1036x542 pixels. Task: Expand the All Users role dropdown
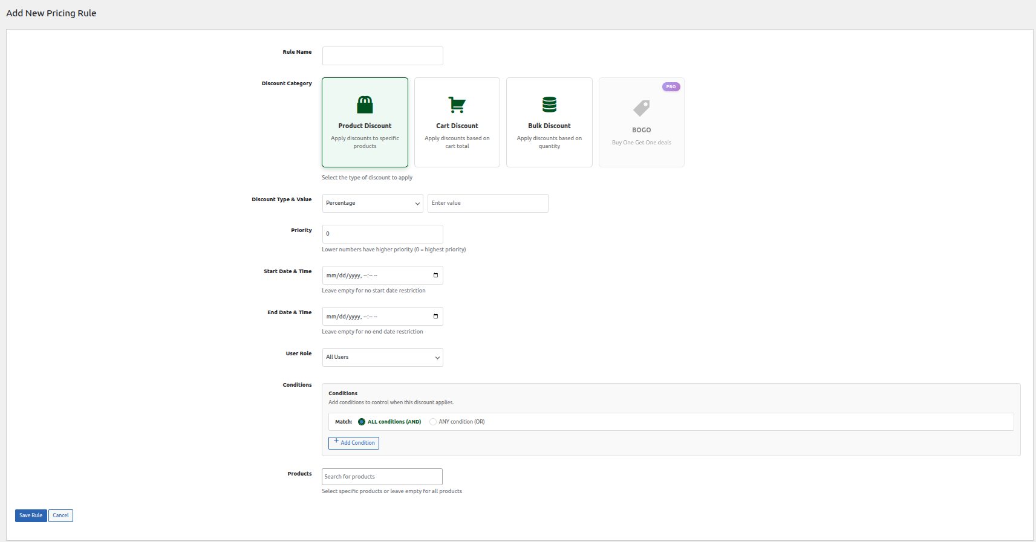coord(382,357)
